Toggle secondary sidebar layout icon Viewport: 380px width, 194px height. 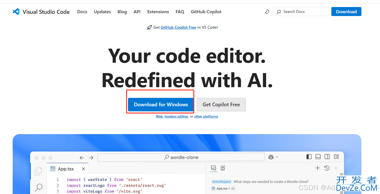point(327,157)
